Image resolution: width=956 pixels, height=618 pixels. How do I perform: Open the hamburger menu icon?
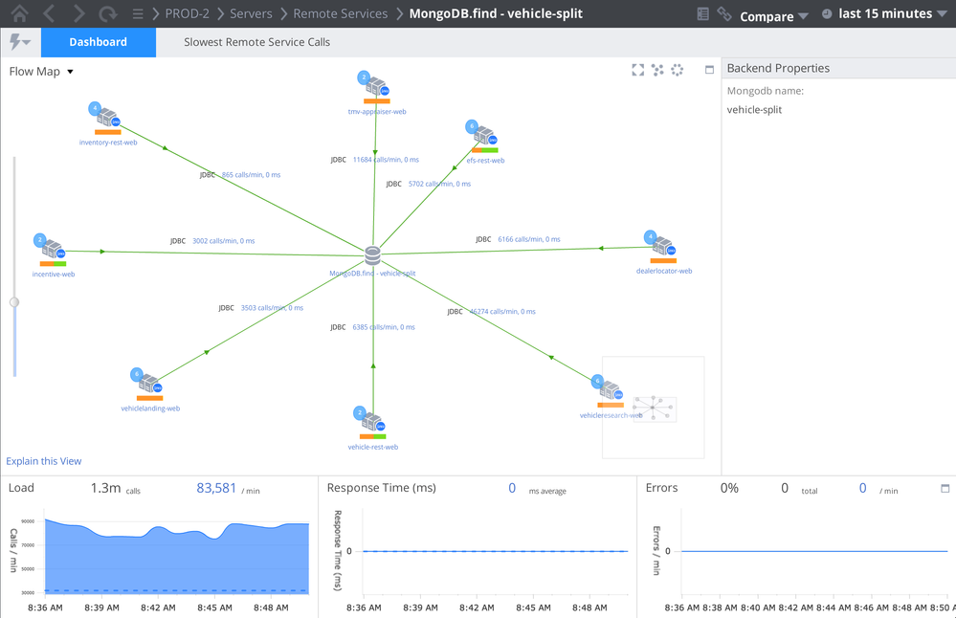(x=138, y=14)
